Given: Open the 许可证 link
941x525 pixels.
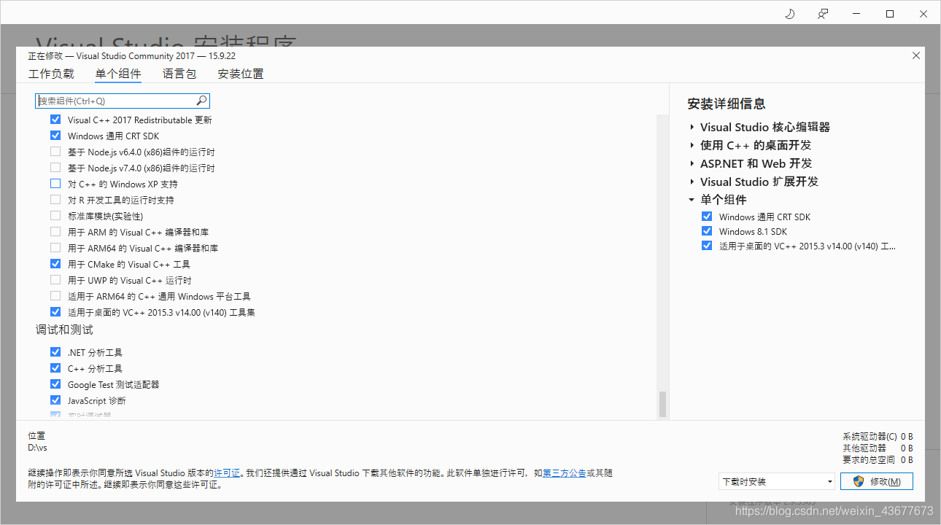Looking at the screenshot, I should pos(227,473).
